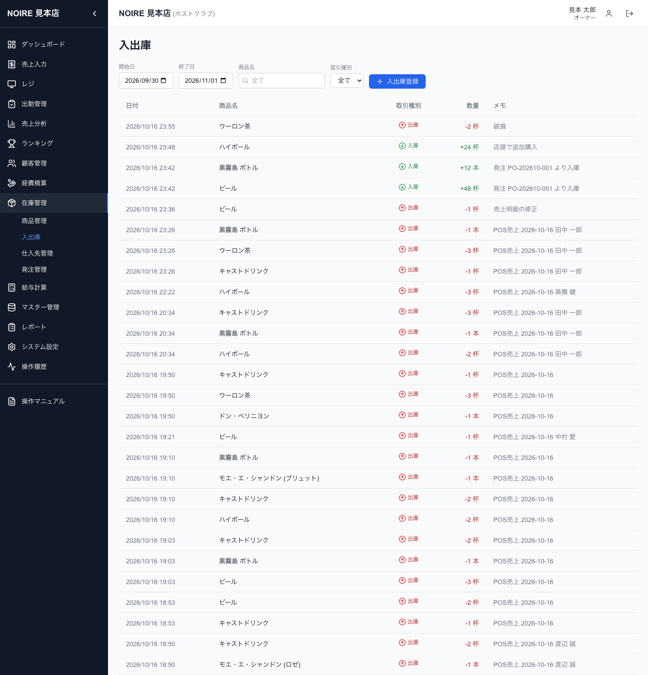Click the 破損 memo cell

click(499, 126)
